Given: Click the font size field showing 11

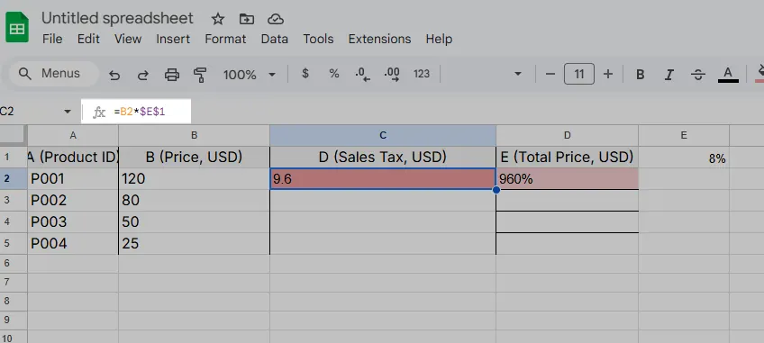Looking at the screenshot, I should tap(578, 74).
